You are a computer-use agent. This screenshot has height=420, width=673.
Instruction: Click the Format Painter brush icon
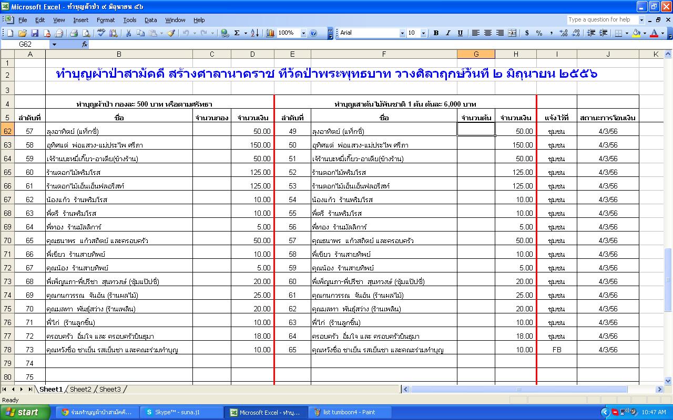coord(171,33)
